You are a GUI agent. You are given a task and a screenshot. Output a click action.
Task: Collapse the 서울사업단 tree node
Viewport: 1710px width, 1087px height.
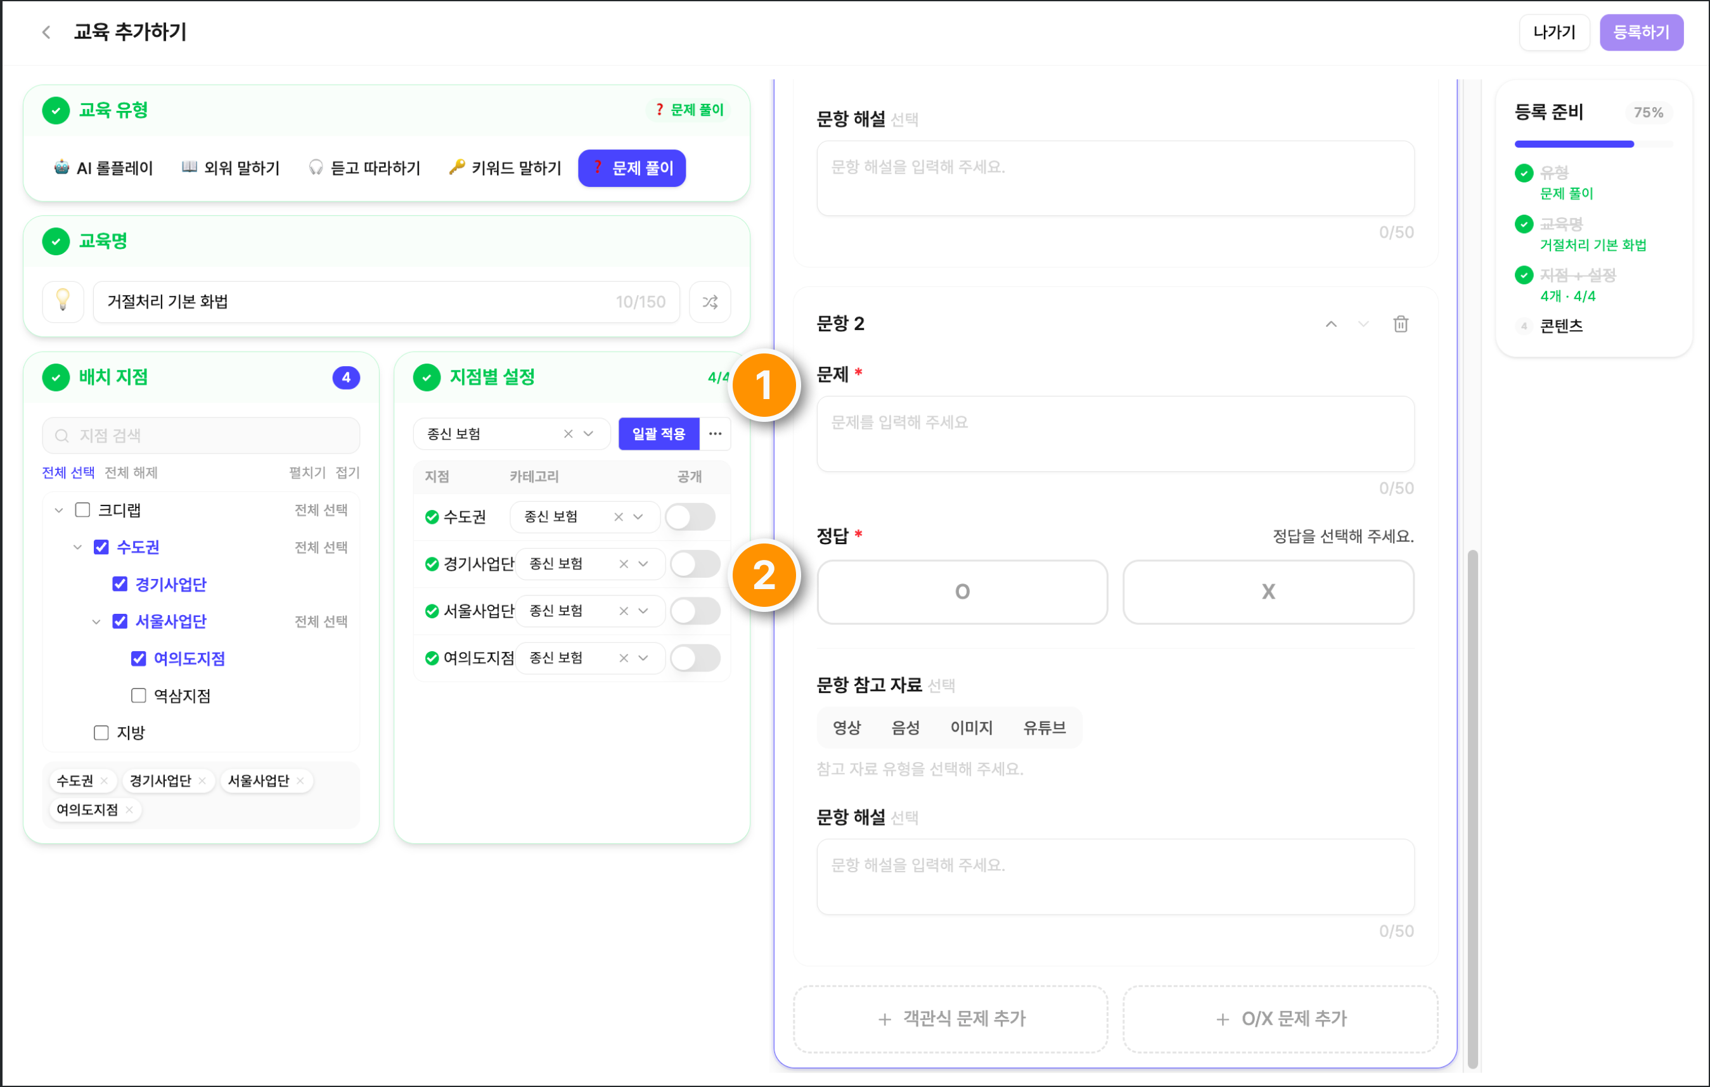point(96,621)
